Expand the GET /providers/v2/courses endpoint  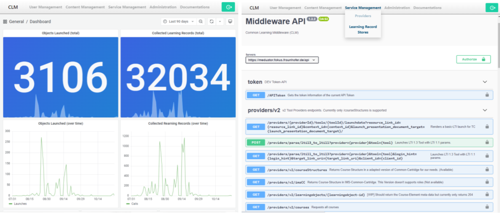[369, 207]
